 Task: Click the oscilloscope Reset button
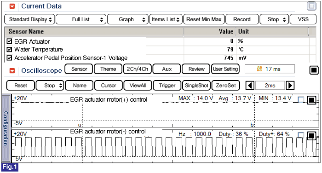(21, 85)
